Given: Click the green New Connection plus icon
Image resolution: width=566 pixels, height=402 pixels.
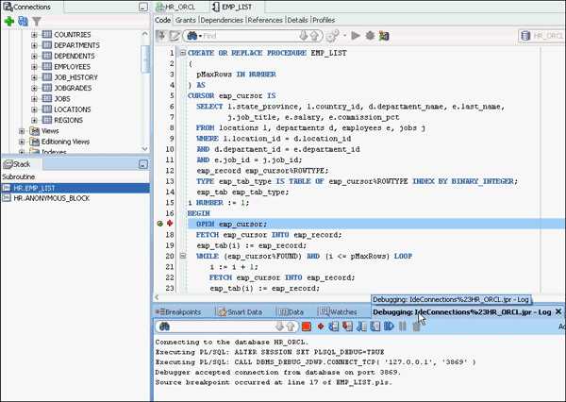Looking at the screenshot, I should point(8,22).
